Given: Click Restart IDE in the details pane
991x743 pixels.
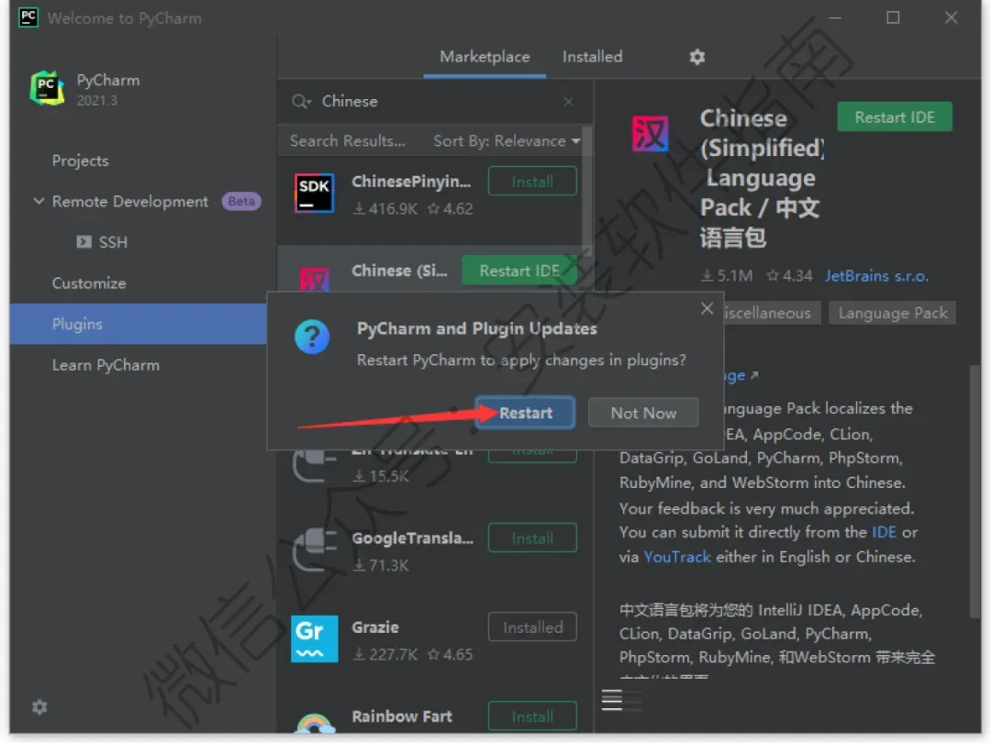Looking at the screenshot, I should click(894, 116).
